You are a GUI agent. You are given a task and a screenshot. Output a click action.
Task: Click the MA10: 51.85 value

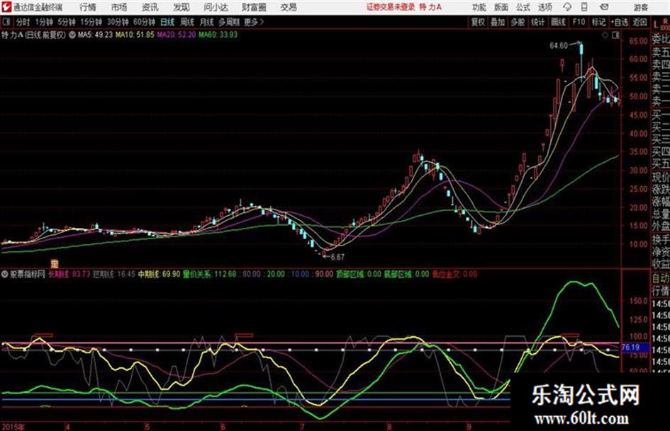click(x=135, y=35)
